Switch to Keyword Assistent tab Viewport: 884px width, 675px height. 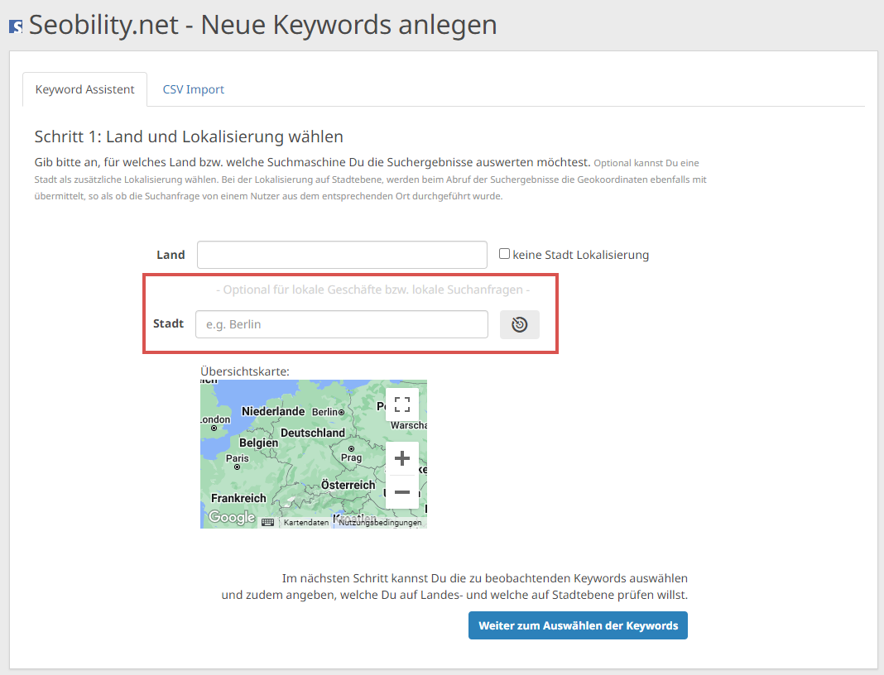click(84, 89)
